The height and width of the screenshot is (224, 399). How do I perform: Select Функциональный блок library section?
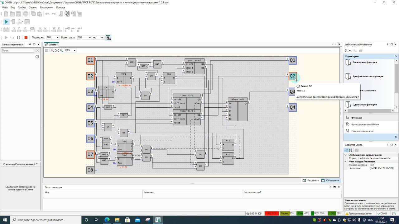pyautogui.click(x=365, y=124)
